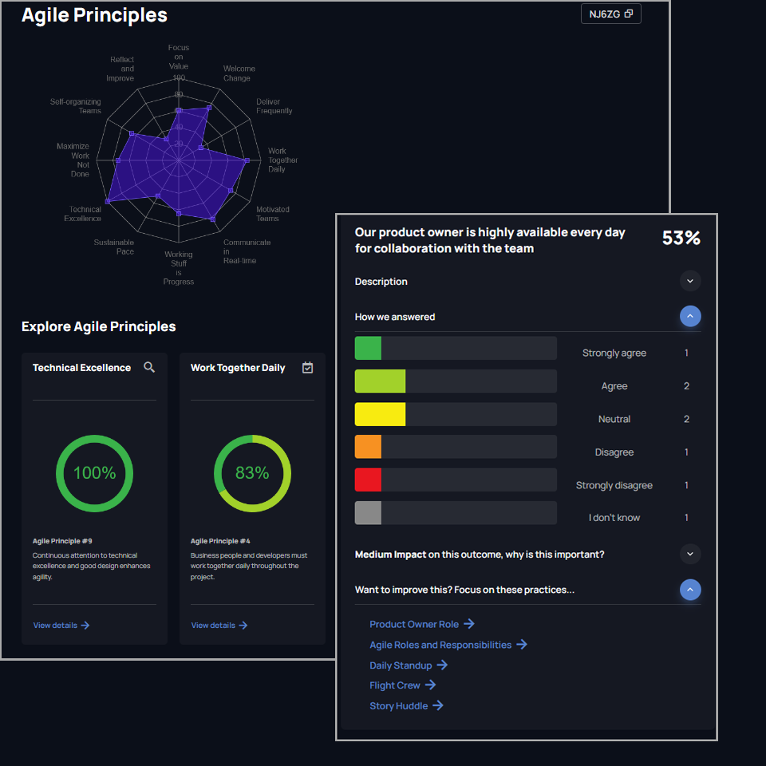Click the copy icon beside NJ6ZG code
Image resolution: width=766 pixels, height=766 pixels.
[x=629, y=14]
